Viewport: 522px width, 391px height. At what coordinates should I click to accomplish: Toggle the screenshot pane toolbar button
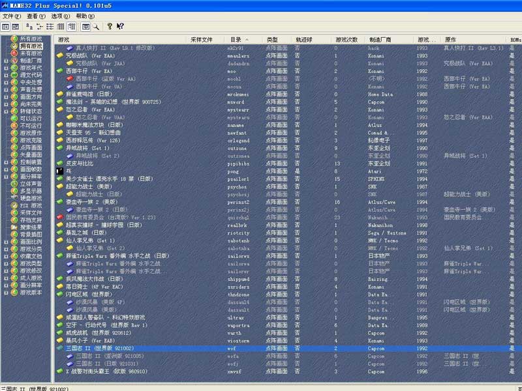[x=15, y=27]
